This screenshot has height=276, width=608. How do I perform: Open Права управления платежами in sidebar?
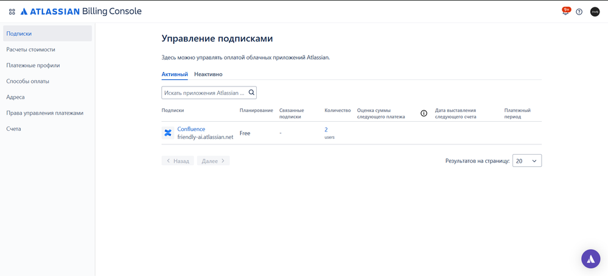(47, 113)
